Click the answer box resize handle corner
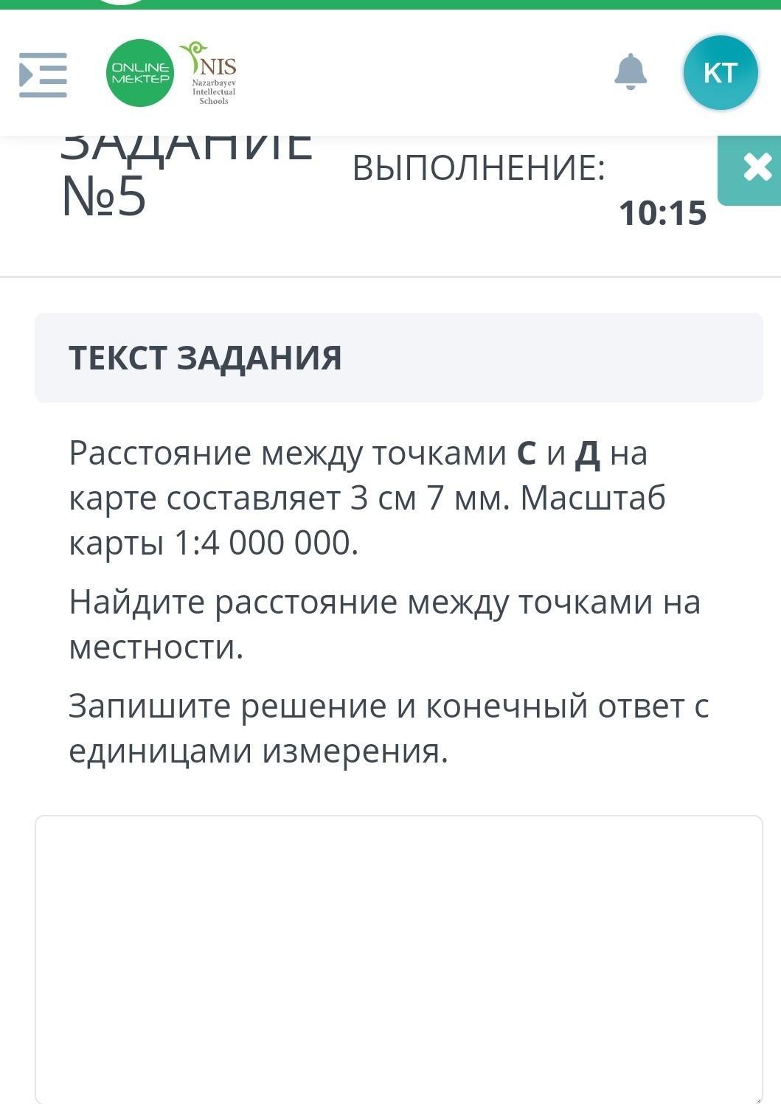 756,1098
